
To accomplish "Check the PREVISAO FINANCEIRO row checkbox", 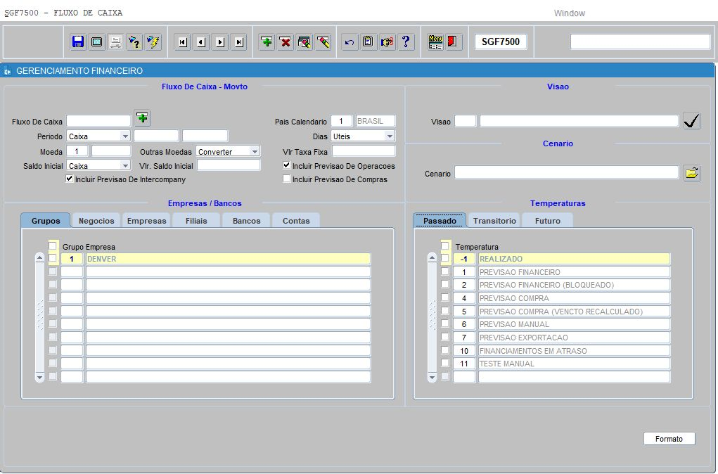I will tap(444, 271).
